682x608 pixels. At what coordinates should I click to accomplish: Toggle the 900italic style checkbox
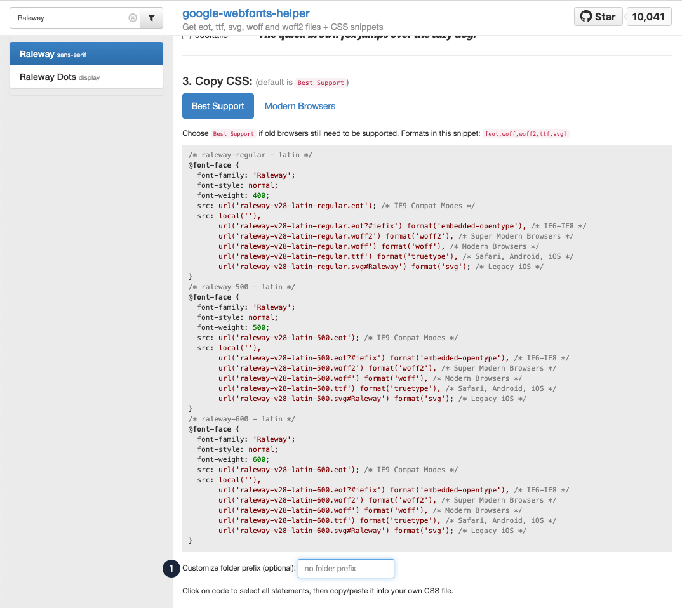187,36
